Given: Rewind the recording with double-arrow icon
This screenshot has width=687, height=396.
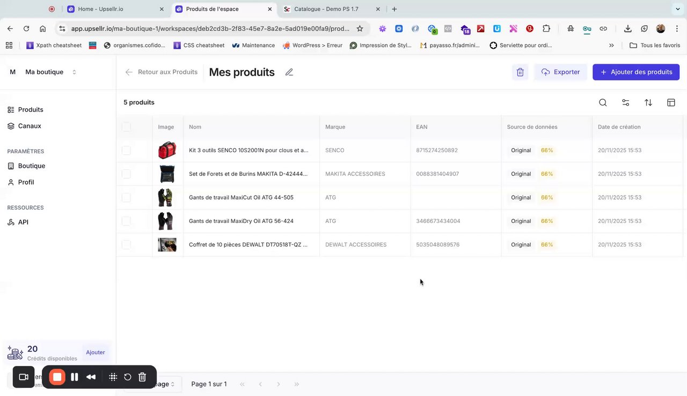Looking at the screenshot, I should coord(91,377).
